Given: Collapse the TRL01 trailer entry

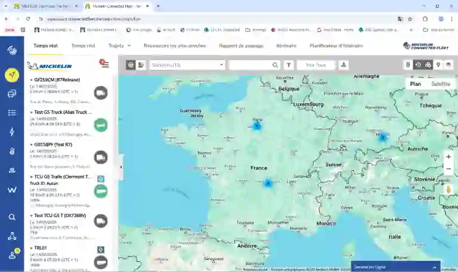Looking at the screenshot, I should click(x=31, y=248).
